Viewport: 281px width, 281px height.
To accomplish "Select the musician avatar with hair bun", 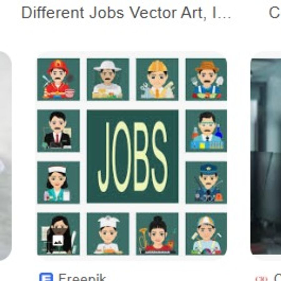I will point(157,234).
